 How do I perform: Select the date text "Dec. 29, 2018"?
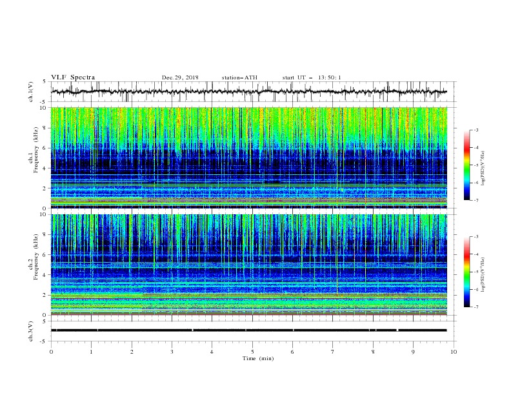[180, 77]
